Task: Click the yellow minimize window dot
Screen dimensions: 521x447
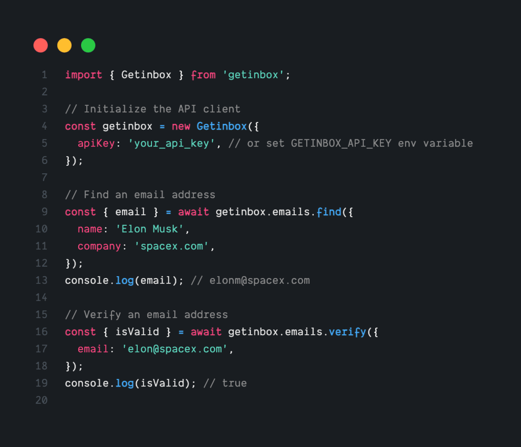Action: (64, 45)
